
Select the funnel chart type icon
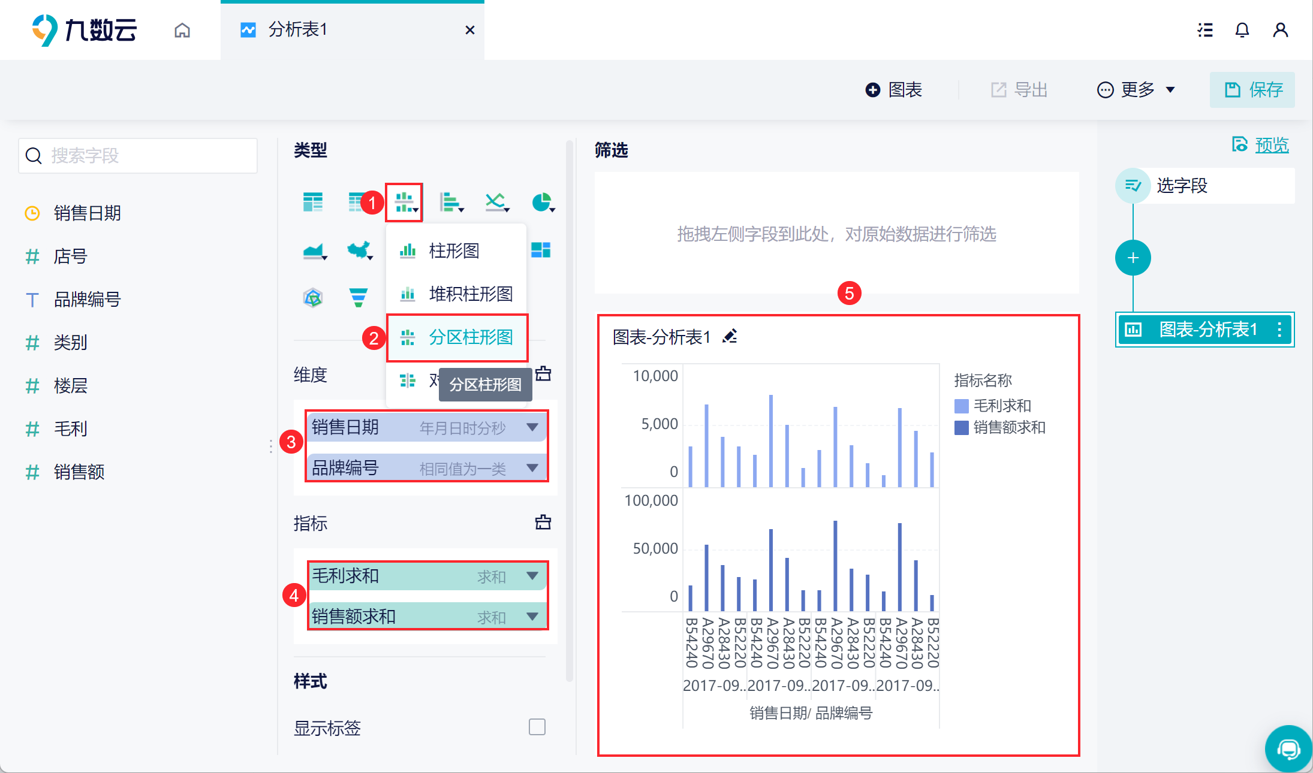click(x=358, y=297)
